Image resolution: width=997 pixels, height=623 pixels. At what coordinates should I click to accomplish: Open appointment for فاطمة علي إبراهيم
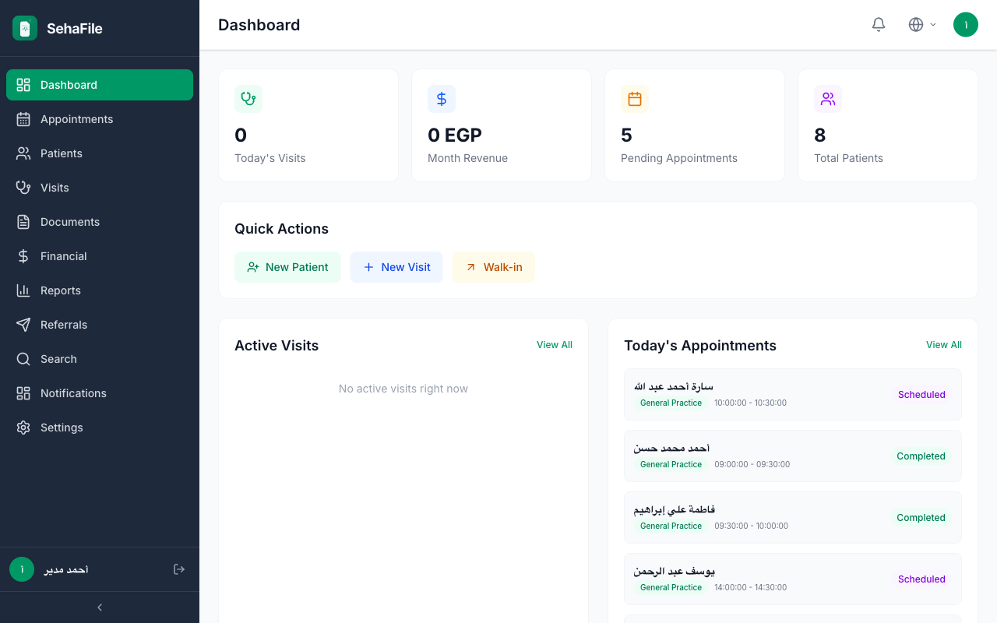pos(793,518)
